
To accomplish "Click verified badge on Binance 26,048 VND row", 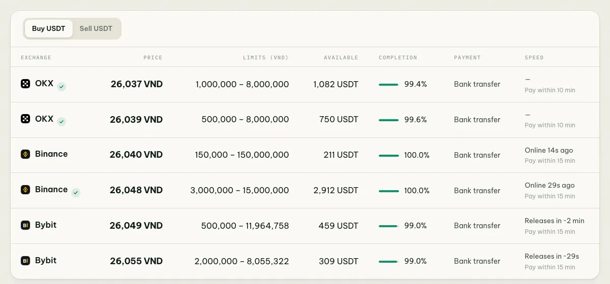I will [x=76, y=193].
